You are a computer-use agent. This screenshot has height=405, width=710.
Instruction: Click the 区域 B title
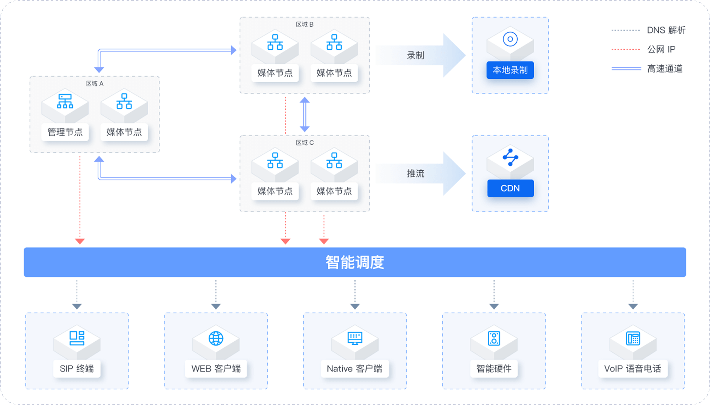pos(305,25)
